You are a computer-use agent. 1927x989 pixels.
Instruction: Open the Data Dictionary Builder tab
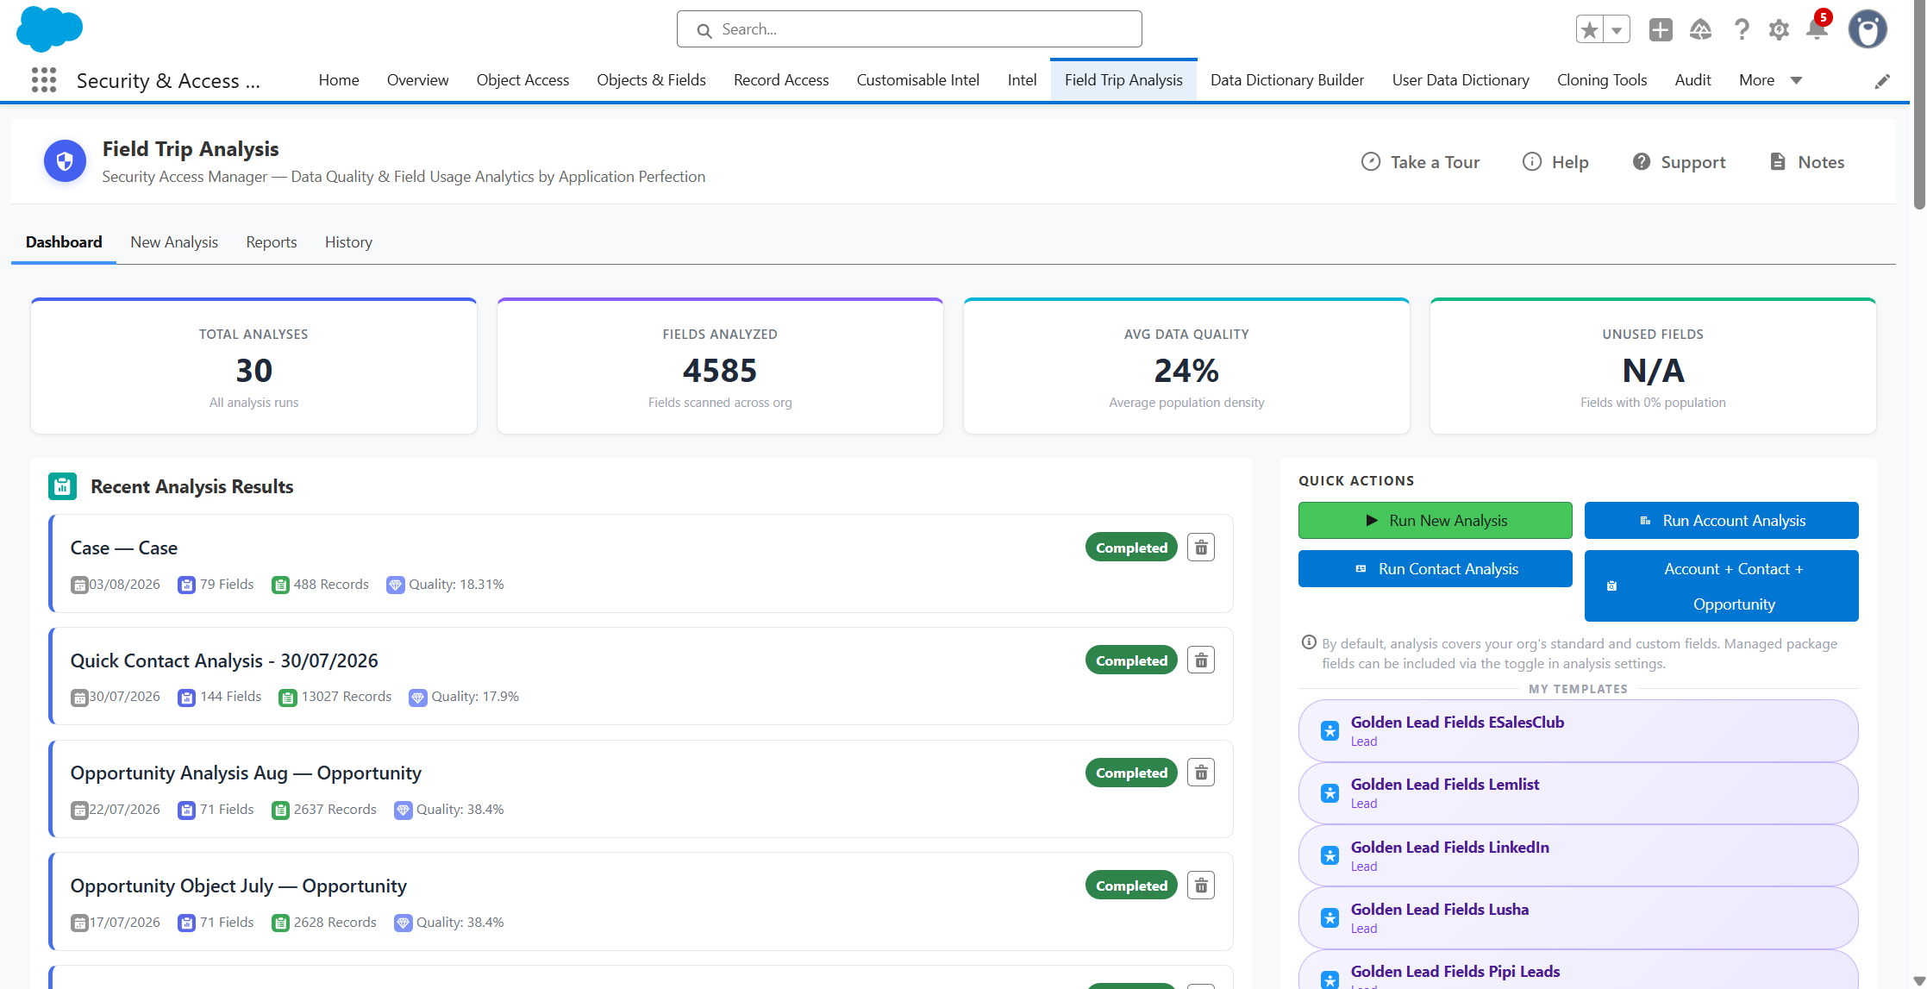click(1287, 80)
